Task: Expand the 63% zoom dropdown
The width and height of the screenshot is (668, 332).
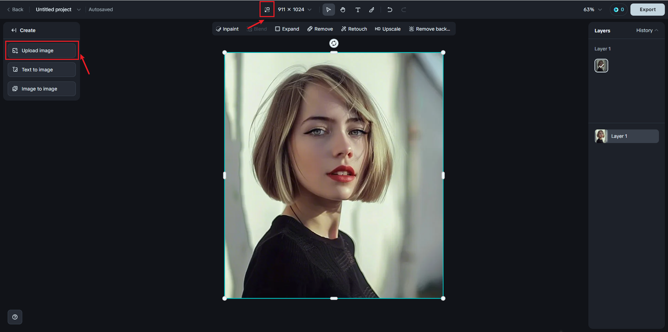Action: pos(592,9)
